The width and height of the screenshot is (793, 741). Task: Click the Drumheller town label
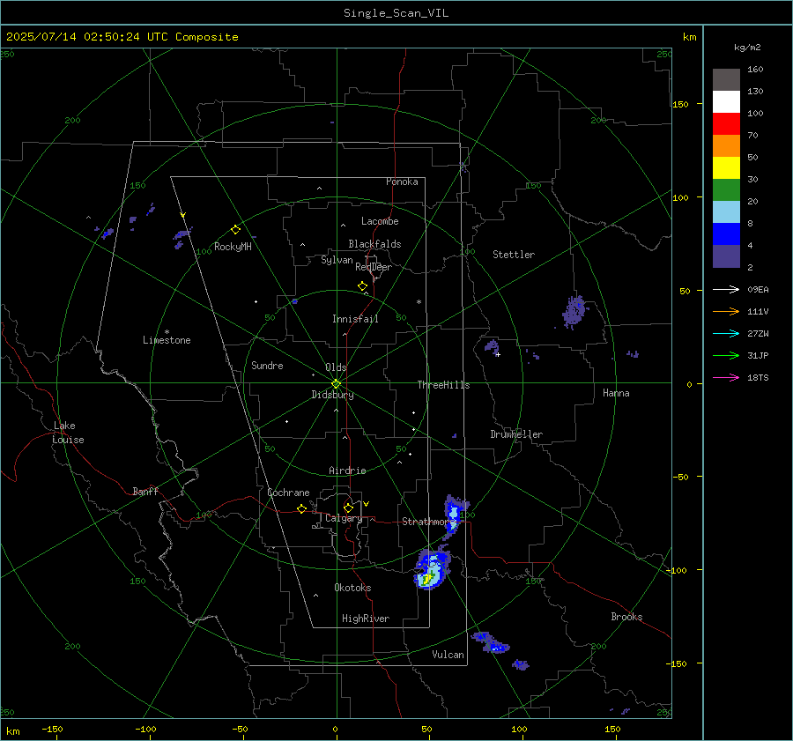coord(516,434)
